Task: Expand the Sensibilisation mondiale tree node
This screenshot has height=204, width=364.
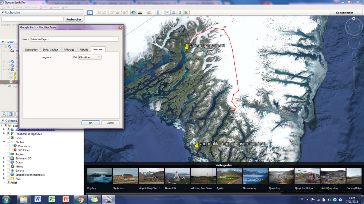Action: pos(4,174)
